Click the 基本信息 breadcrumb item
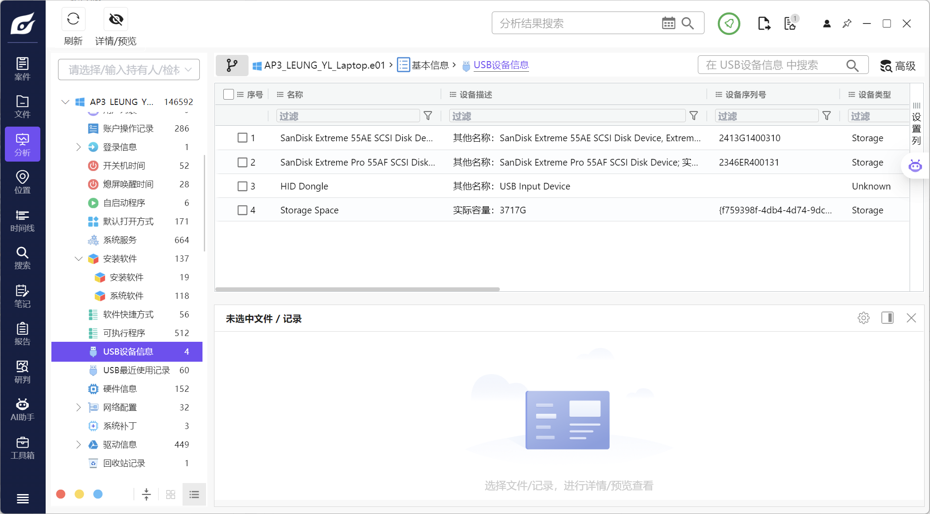Image resolution: width=930 pixels, height=514 pixels. (429, 66)
